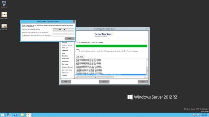Select Hardware Summary step in sidebar
The height and width of the screenshot is (117, 209).
point(67,45)
